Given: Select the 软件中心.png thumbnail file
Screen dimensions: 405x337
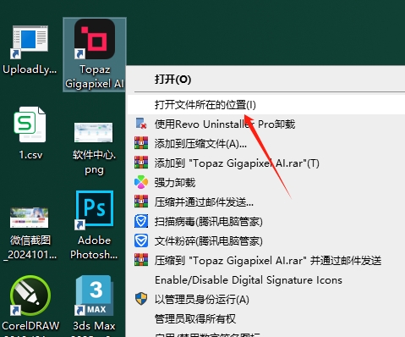Looking at the screenshot, I should tap(94, 132).
